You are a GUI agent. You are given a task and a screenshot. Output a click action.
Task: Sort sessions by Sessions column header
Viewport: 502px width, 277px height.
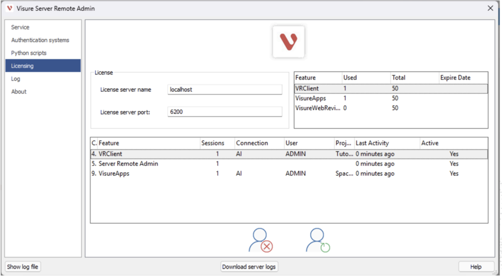(x=217, y=143)
